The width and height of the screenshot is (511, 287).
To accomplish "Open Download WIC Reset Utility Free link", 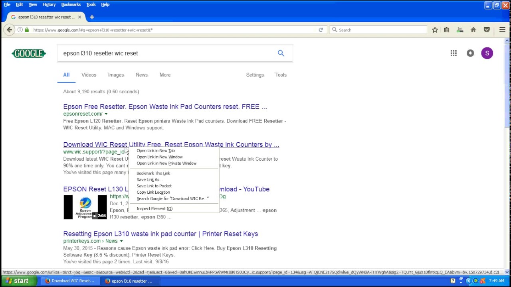I will (171, 145).
